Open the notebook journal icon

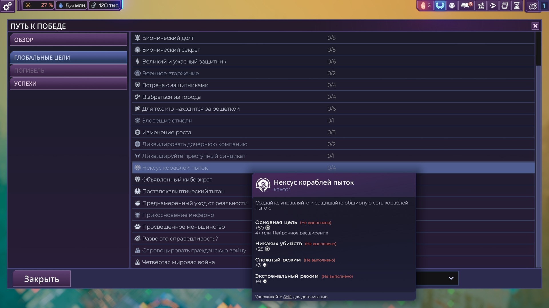pyautogui.click(x=505, y=5)
